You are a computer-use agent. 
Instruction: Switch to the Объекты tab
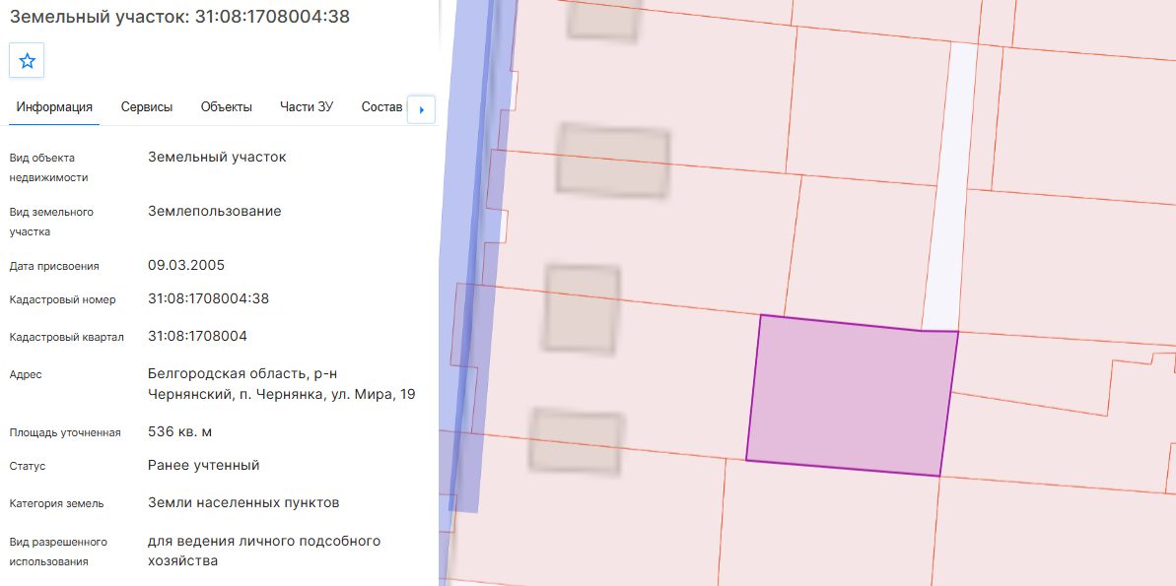click(x=227, y=107)
